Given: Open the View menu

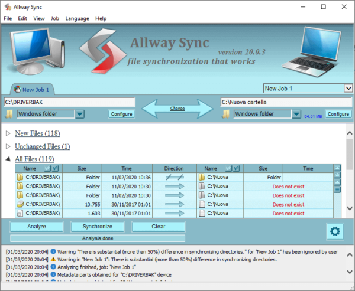Looking at the screenshot, I should [39, 18].
